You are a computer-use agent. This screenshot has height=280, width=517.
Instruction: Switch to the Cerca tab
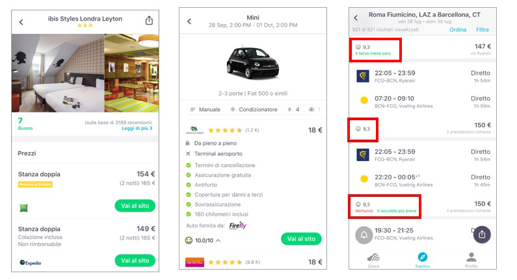click(x=373, y=261)
